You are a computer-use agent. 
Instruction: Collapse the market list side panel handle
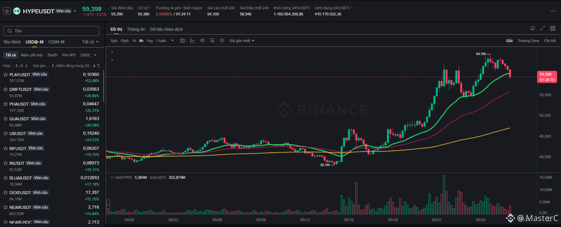[108, 205]
